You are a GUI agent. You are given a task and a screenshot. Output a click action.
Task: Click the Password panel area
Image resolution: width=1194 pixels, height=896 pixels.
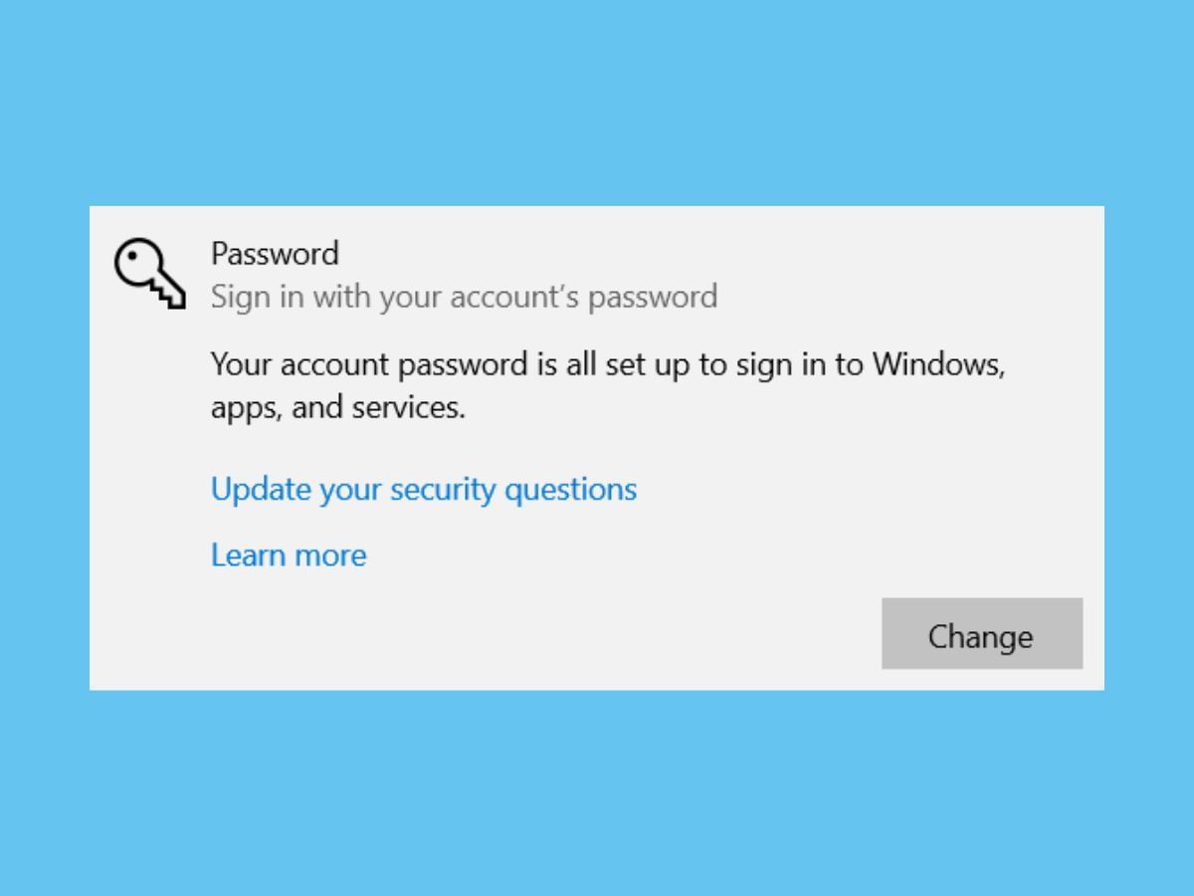[597, 448]
